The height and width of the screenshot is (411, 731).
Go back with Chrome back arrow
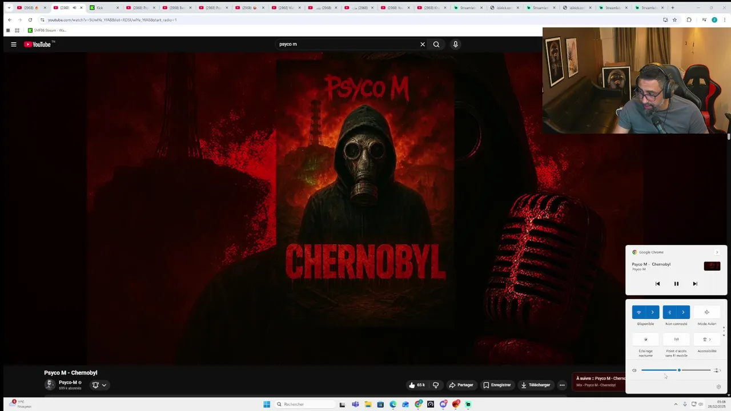[x=10, y=20]
